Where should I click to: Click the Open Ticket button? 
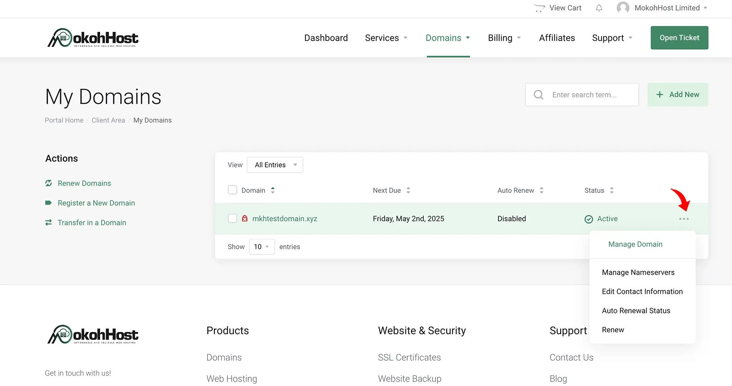click(x=680, y=38)
